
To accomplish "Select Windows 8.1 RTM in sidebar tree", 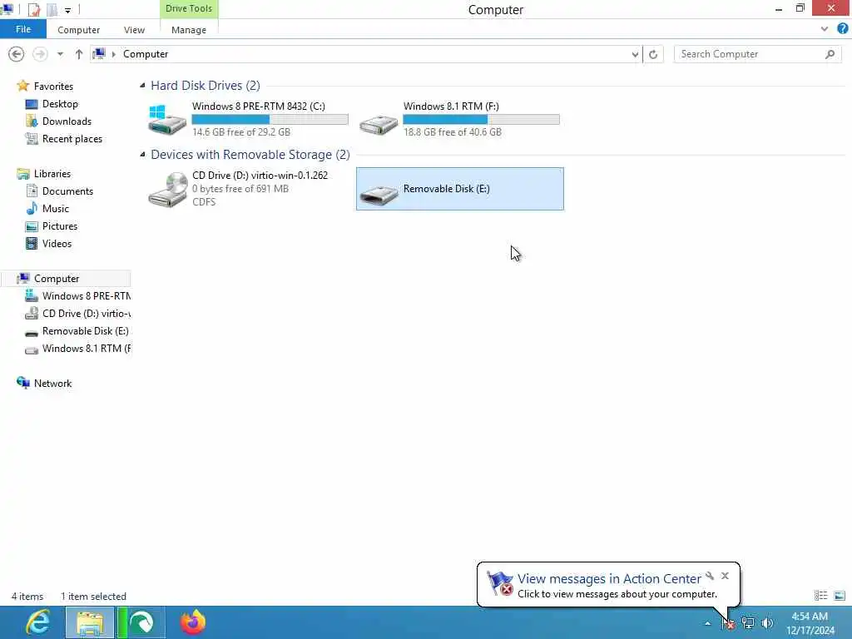I will pos(87,349).
